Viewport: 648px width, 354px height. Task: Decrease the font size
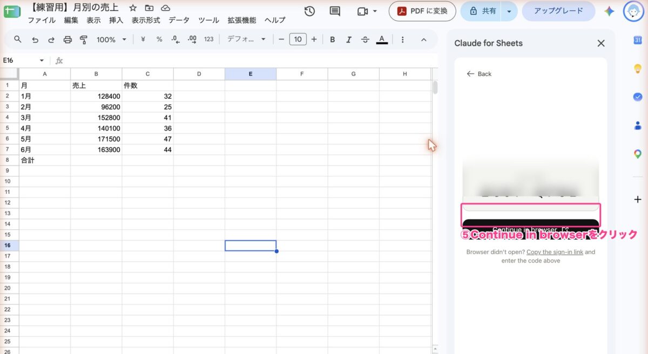point(281,39)
